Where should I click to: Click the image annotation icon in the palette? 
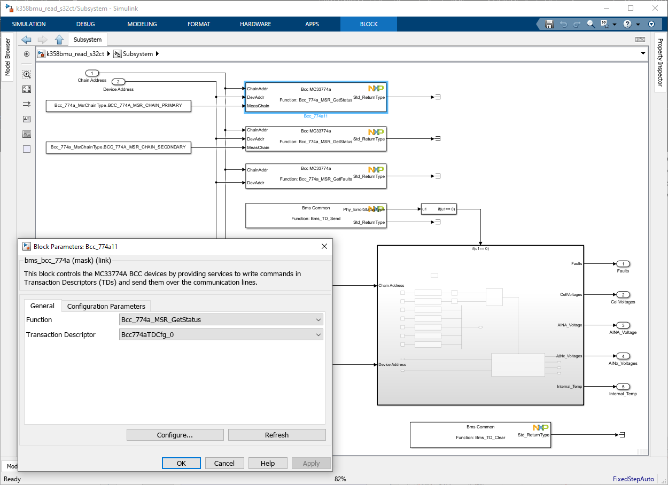click(26, 134)
